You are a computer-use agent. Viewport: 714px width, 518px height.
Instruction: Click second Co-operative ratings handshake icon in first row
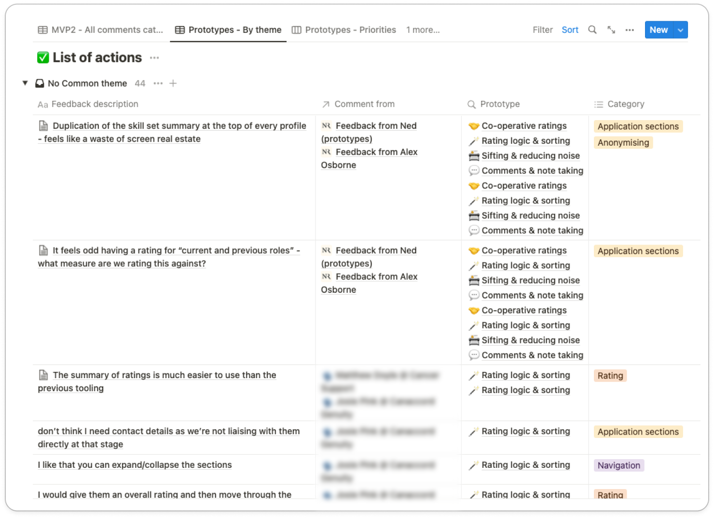[474, 186]
